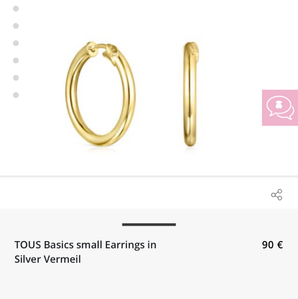Viewport: 298px width, 299px height.
Task: Open the pink TOUS chat assistant icon
Action: pos(280,107)
